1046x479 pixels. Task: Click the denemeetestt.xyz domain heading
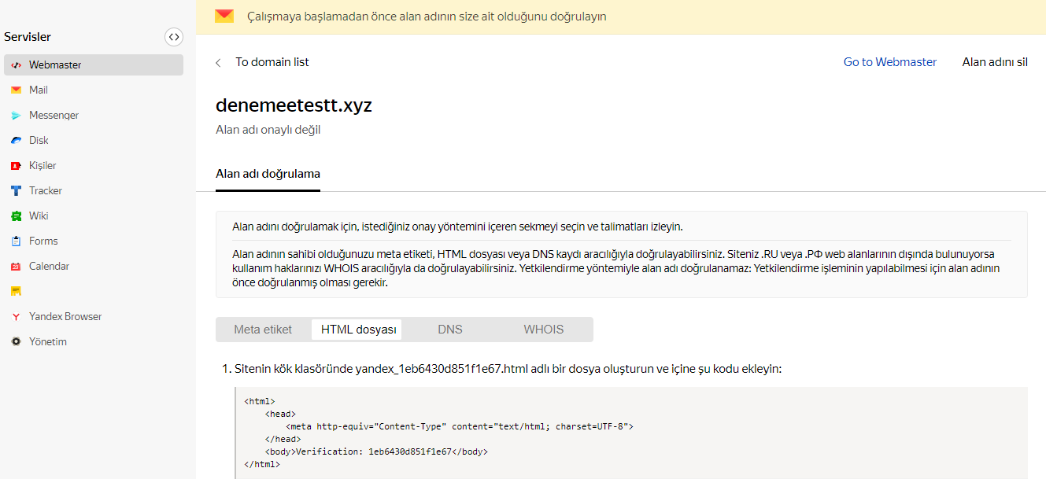point(294,105)
